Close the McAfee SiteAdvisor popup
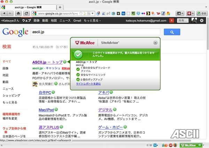 [x=155, y=43]
